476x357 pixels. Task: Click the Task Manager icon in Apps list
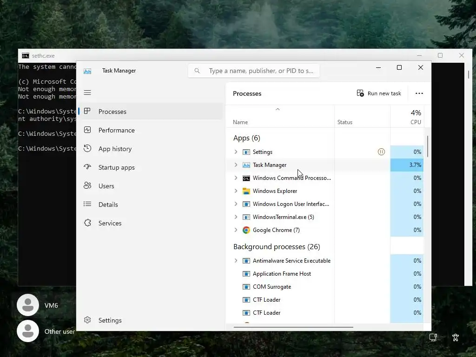[246, 165]
